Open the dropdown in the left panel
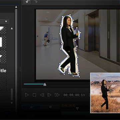This screenshot has height=120, width=120. pyautogui.click(x=6, y=21)
